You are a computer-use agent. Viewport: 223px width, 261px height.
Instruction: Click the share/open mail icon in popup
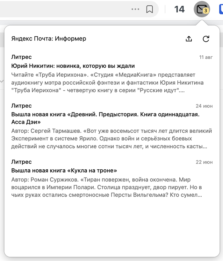(x=189, y=39)
